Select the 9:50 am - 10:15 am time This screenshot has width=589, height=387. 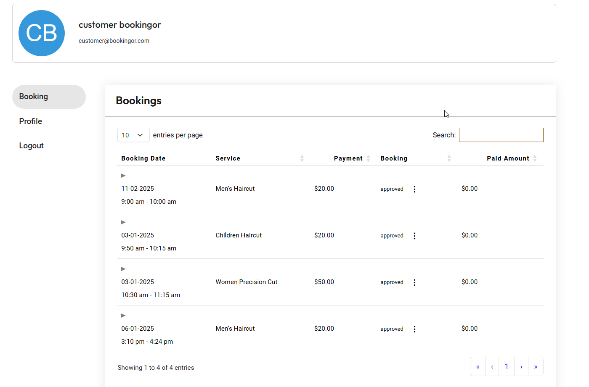(149, 248)
